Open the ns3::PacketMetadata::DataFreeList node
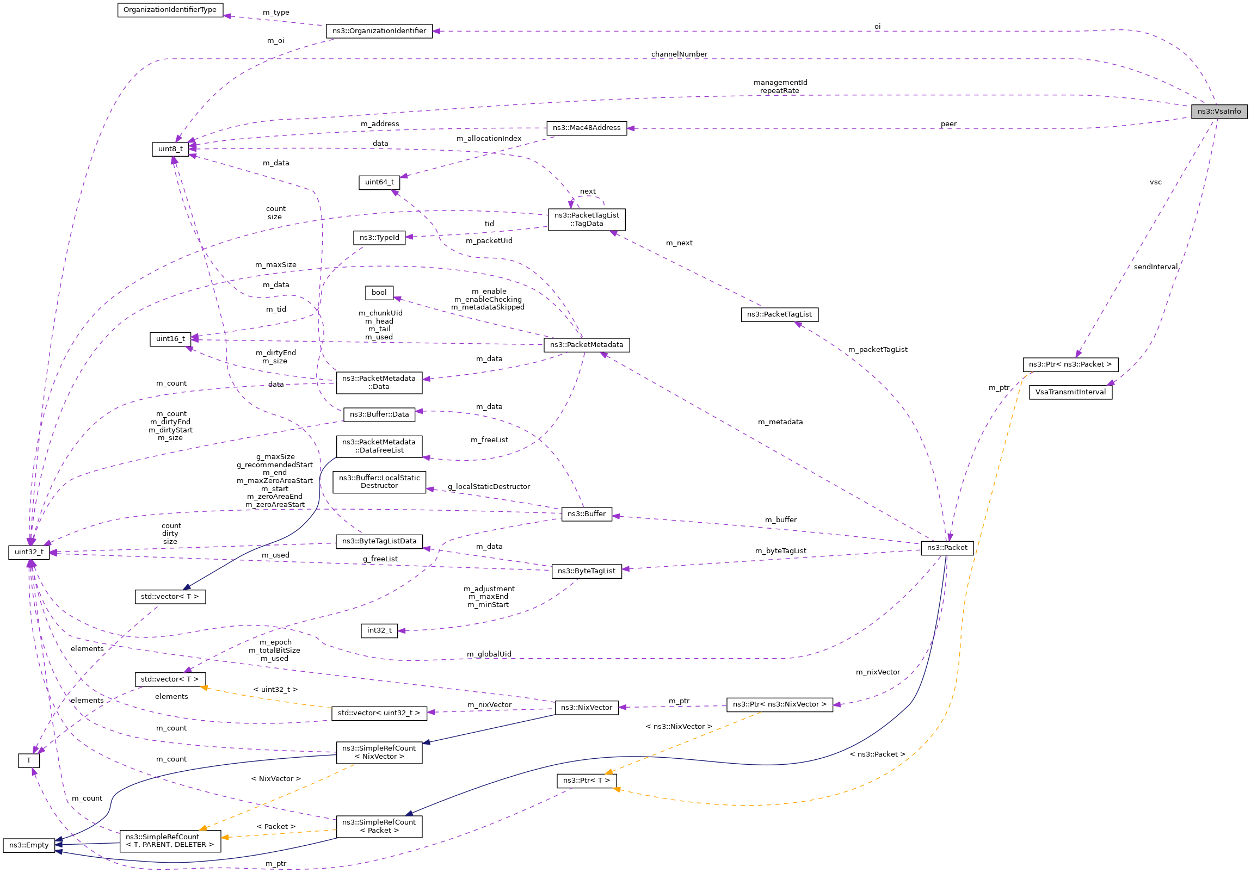 pyautogui.click(x=379, y=447)
